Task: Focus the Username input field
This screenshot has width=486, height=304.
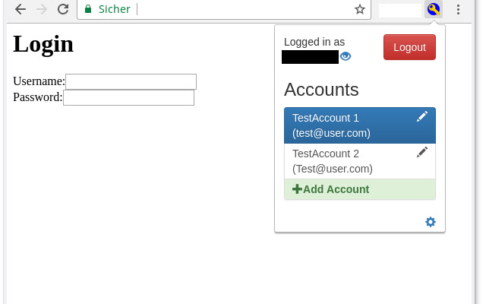Action: click(x=131, y=81)
